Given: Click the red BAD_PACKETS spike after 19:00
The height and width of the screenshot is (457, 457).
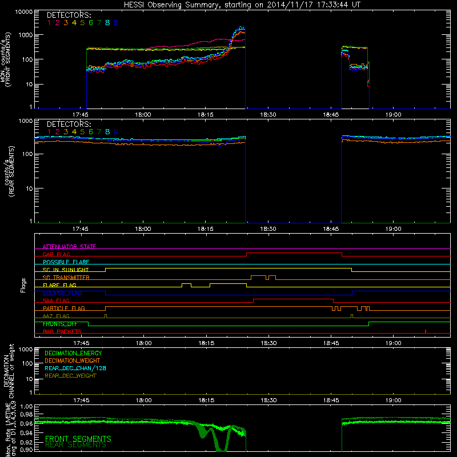Looking at the screenshot, I should [x=426, y=331].
